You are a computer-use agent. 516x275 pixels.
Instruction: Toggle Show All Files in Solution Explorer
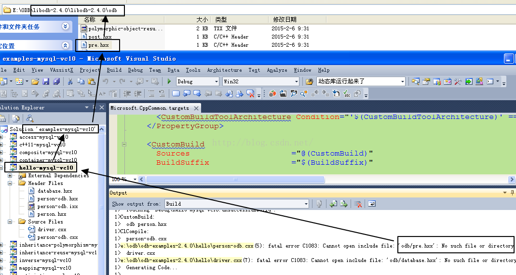click(15, 118)
